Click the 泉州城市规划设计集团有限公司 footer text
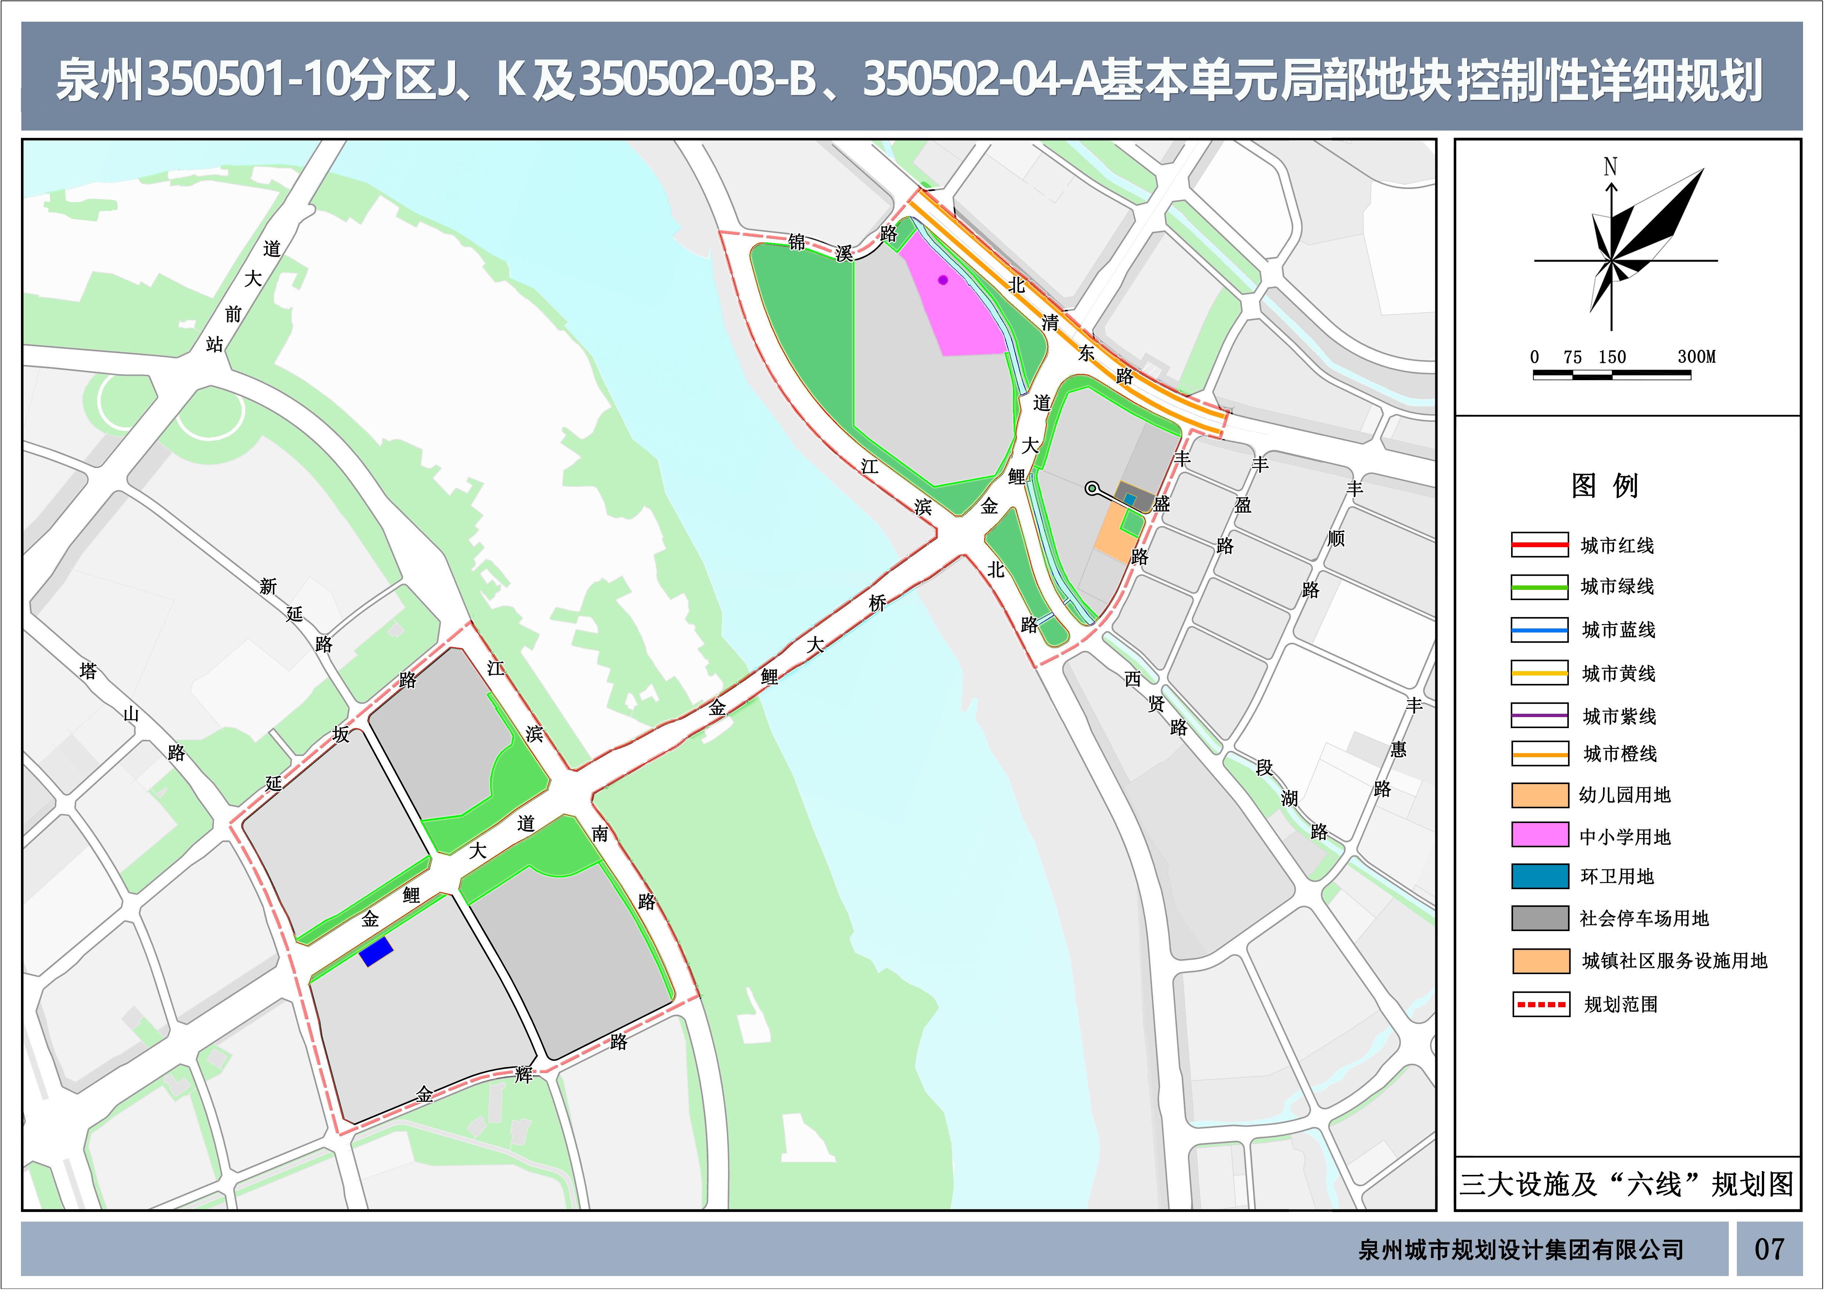The image size is (1824, 1290). click(x=1521, y=1250)
